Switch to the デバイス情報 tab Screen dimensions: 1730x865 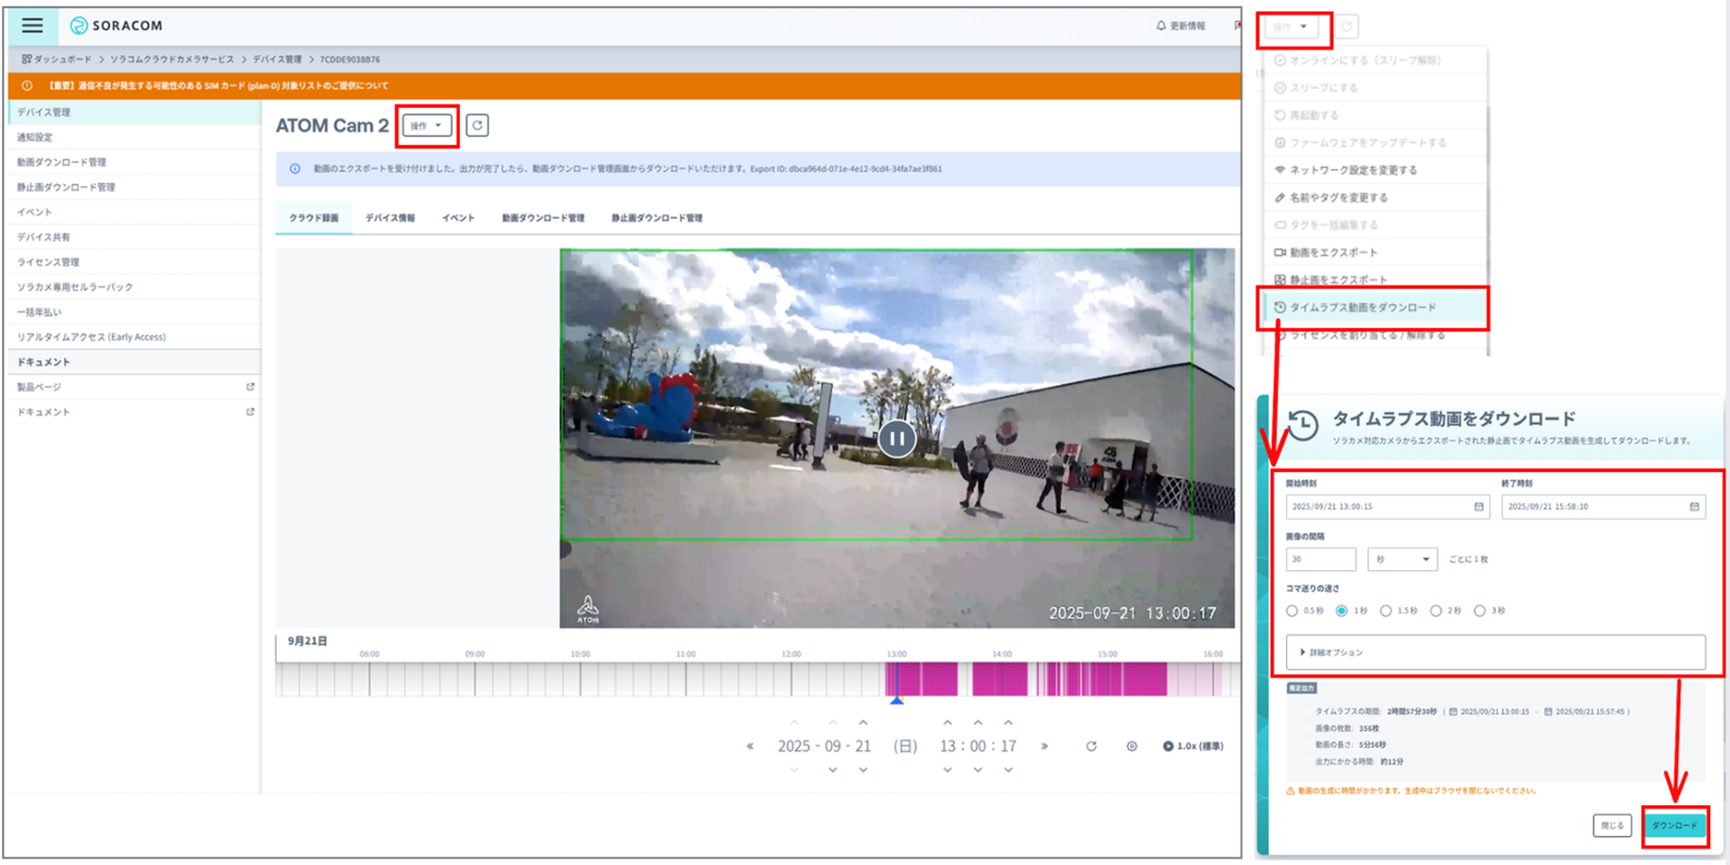pos(390,218)
